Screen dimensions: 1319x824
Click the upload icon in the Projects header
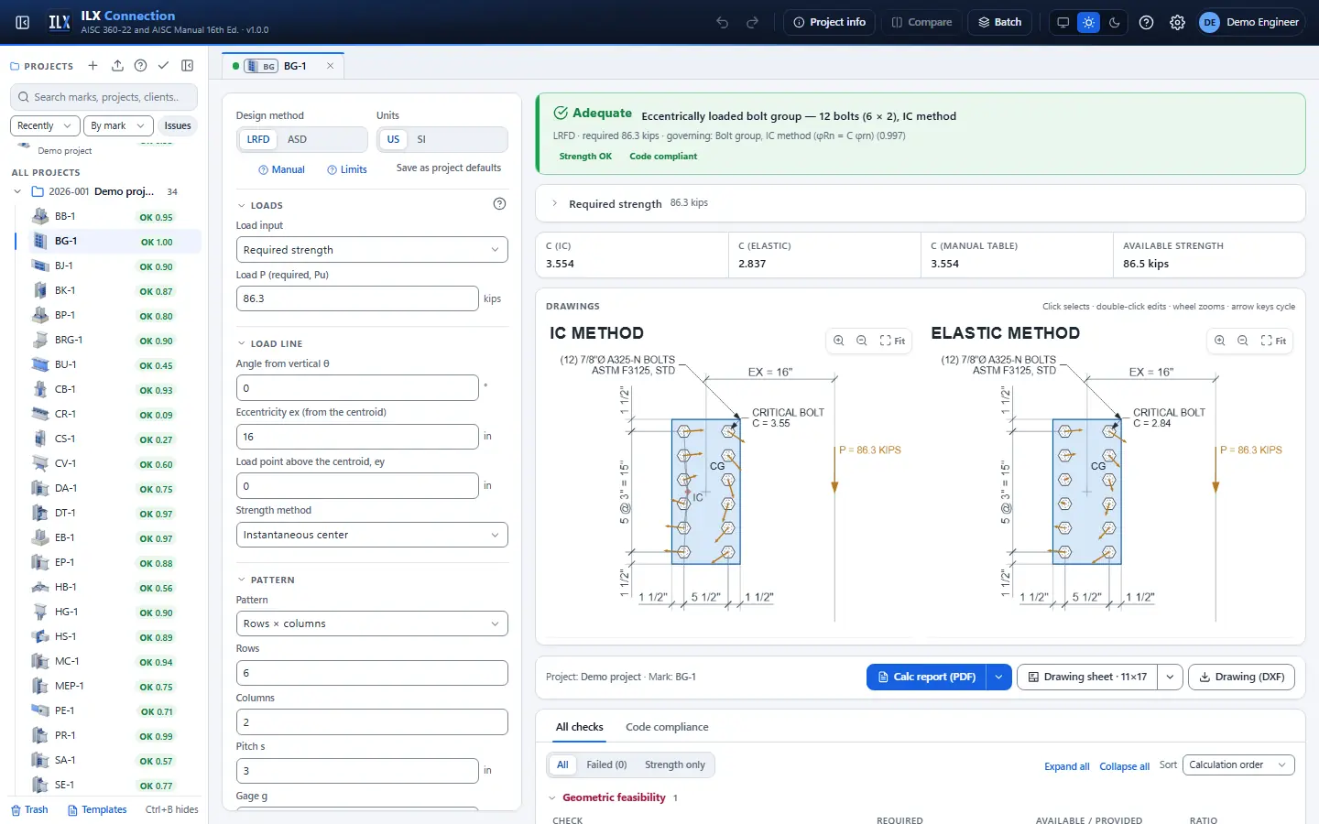(x=117, y=66)
